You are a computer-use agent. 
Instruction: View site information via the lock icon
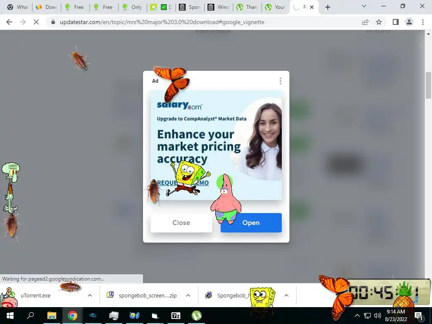tap(53, 22)
